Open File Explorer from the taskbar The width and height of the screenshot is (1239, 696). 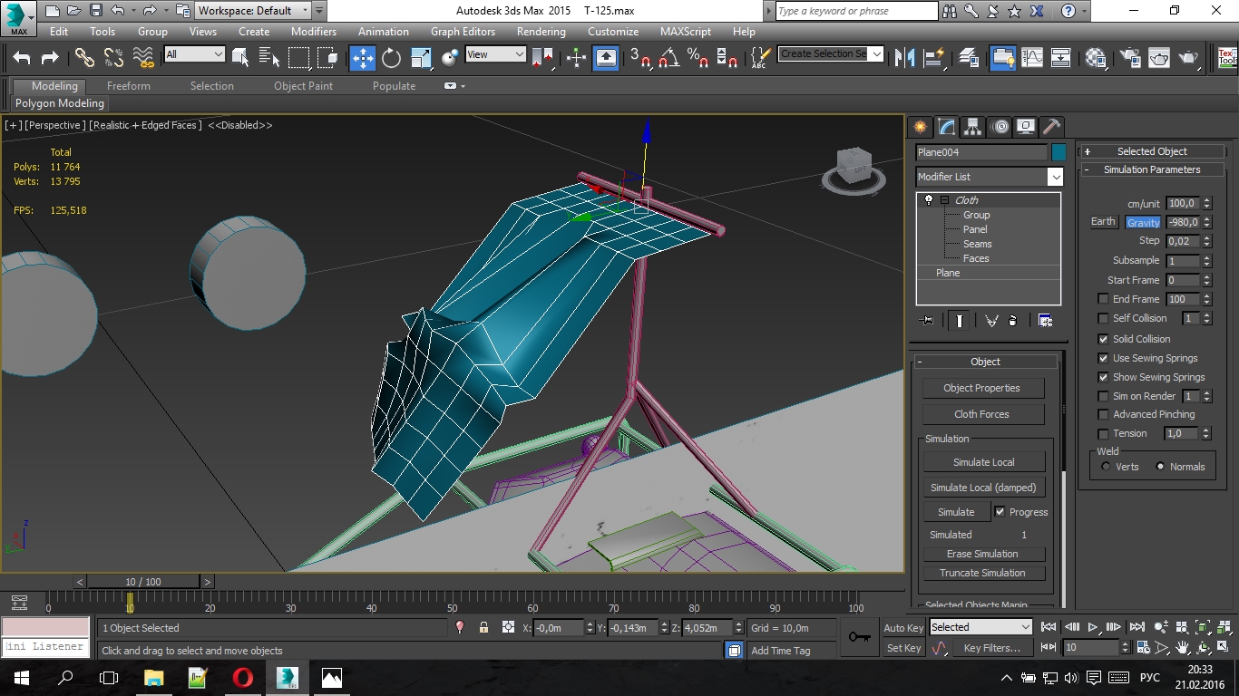pyautogui.click(x=153, y=678)
